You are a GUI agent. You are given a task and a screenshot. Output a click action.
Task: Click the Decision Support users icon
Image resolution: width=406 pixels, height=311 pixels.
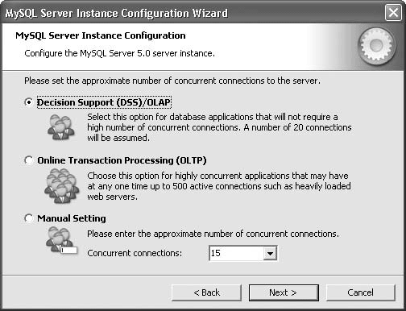coord(61,127)
